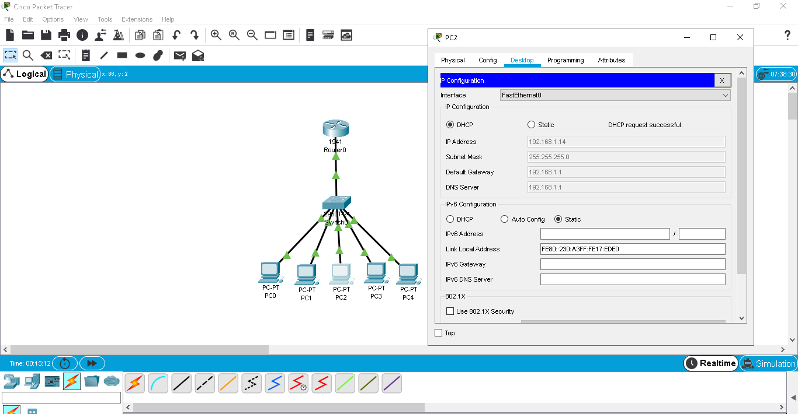Pick the copper cross-over dashed cable
The image size is (798, 414).
pos(205,383)
